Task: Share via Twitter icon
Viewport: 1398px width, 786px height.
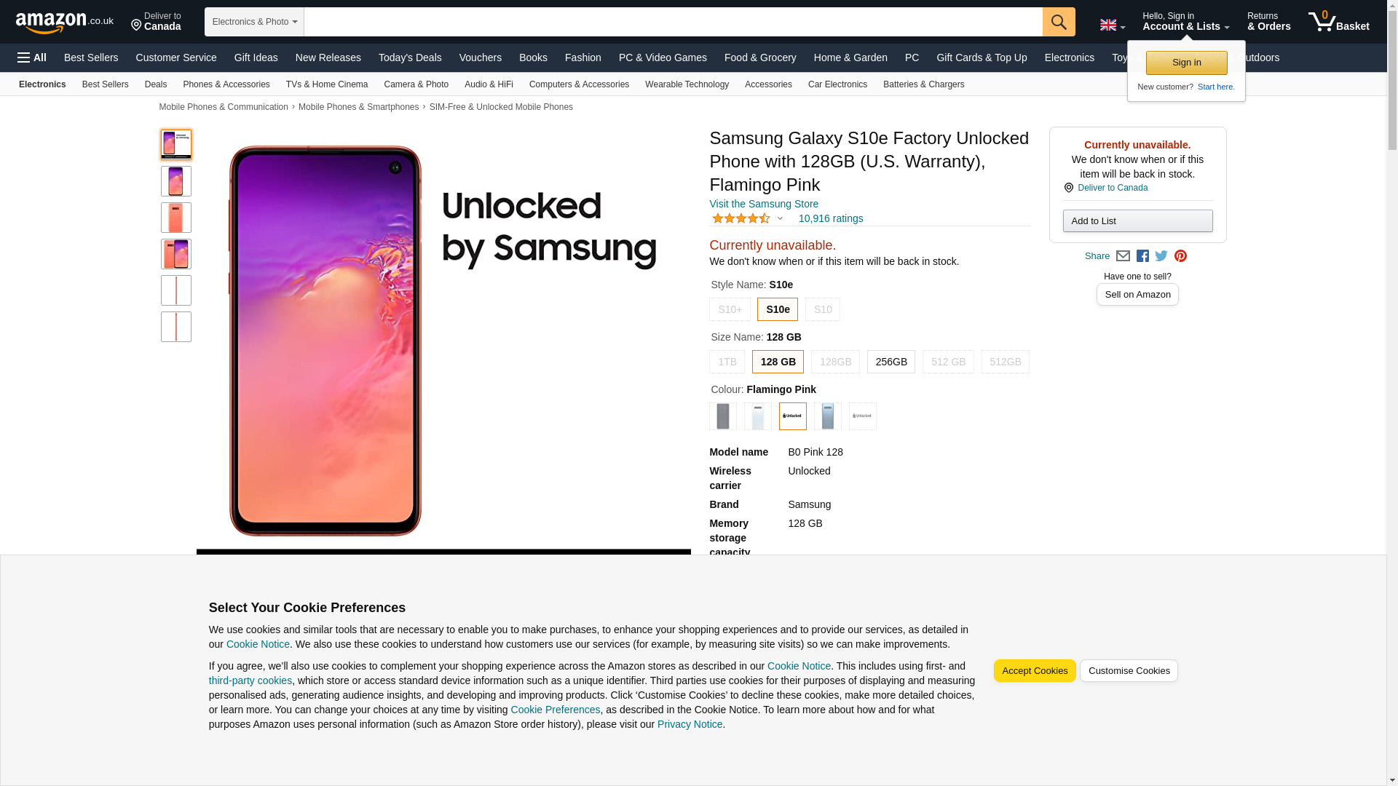Action: pos(1161,256)
